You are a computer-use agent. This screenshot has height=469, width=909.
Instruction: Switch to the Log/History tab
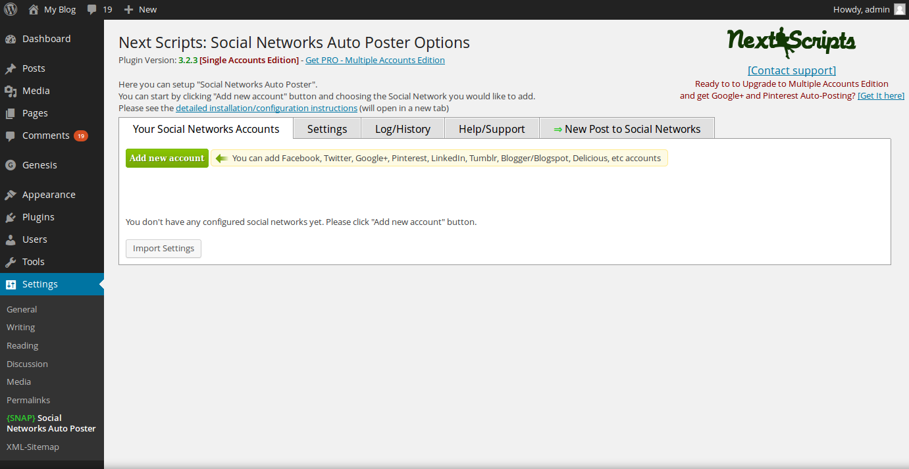(x=403, y=129)
